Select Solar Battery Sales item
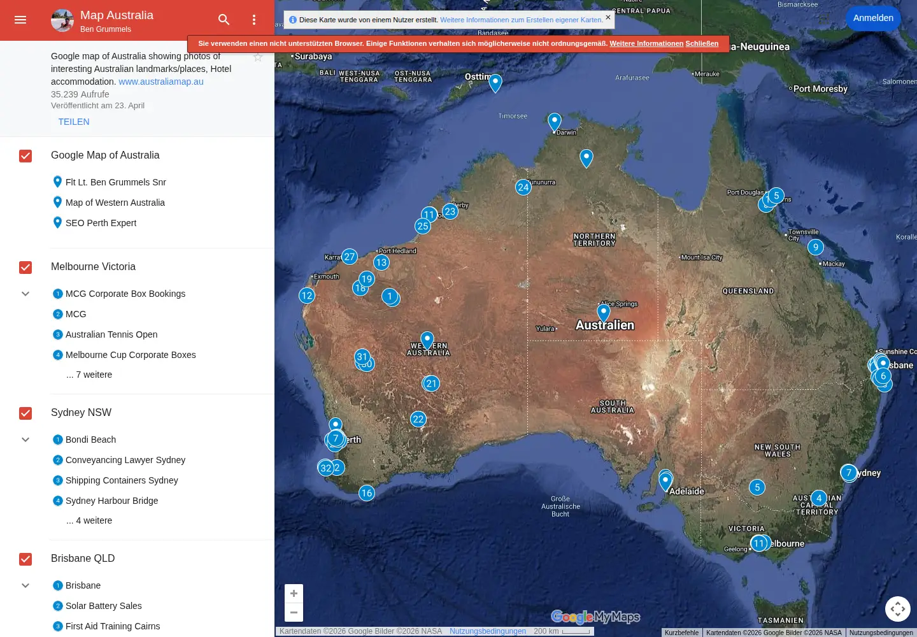This screenshot has width=917, height=637. [x=103, y=606]
